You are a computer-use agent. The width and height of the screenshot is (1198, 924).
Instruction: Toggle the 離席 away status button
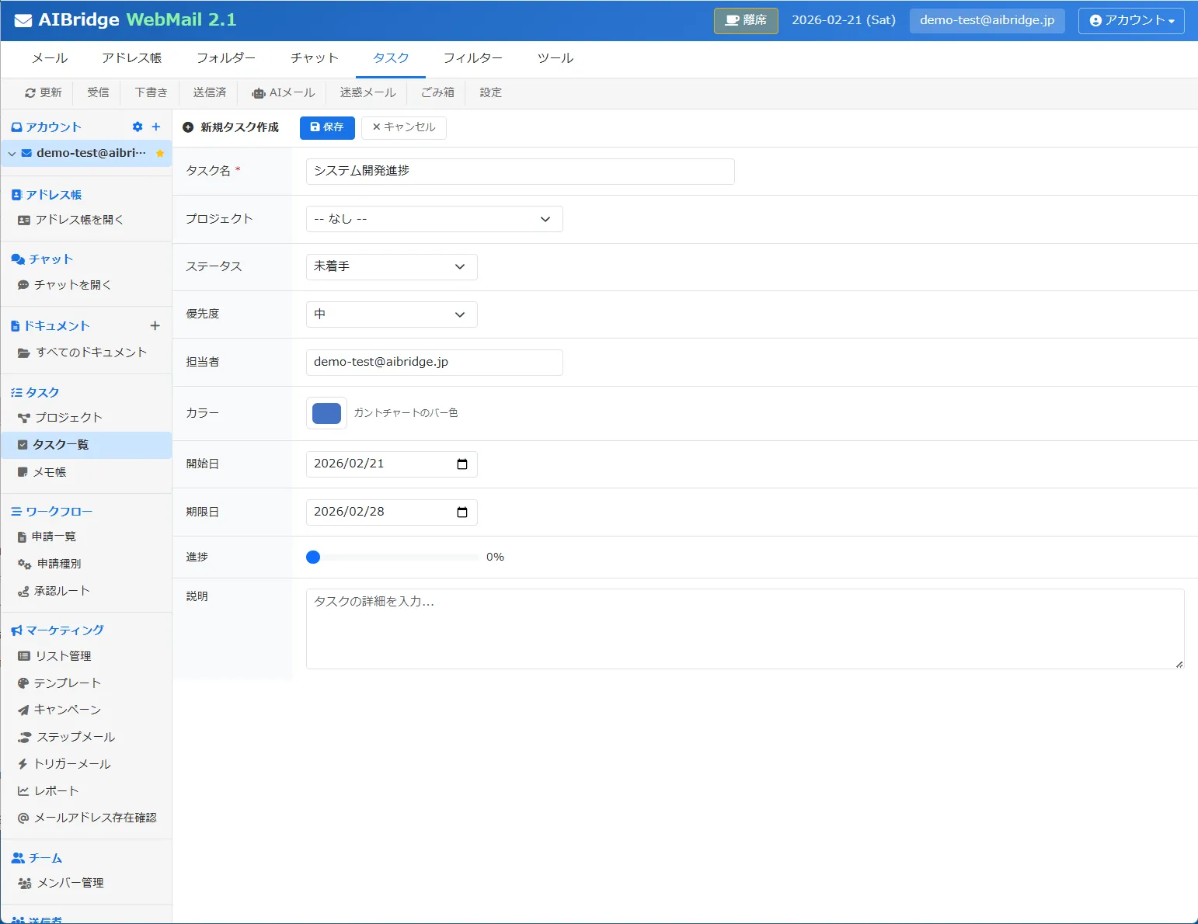pos(745,20)
